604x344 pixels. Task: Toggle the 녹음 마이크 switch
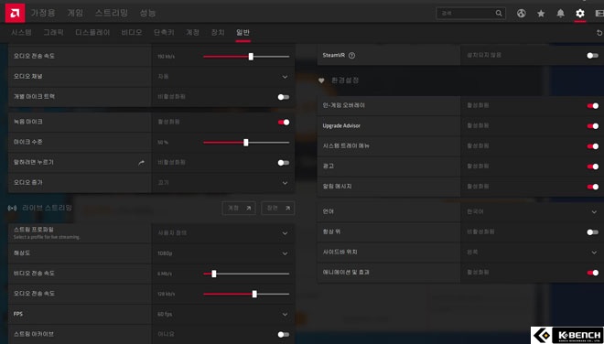pos(284,122)
